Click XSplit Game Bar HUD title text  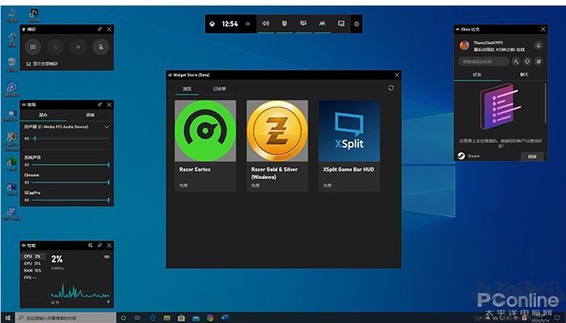coord(348,170)
